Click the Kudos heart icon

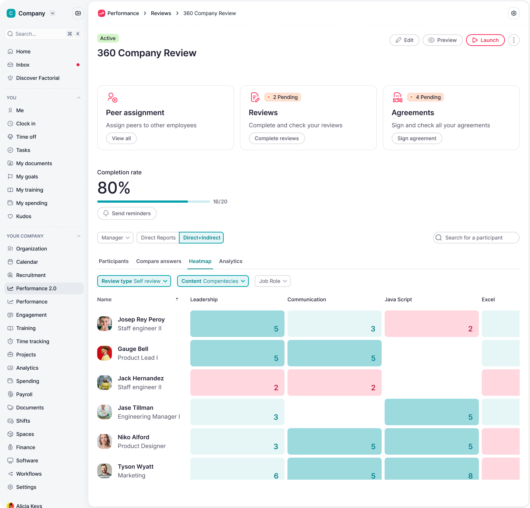point(10,216)
